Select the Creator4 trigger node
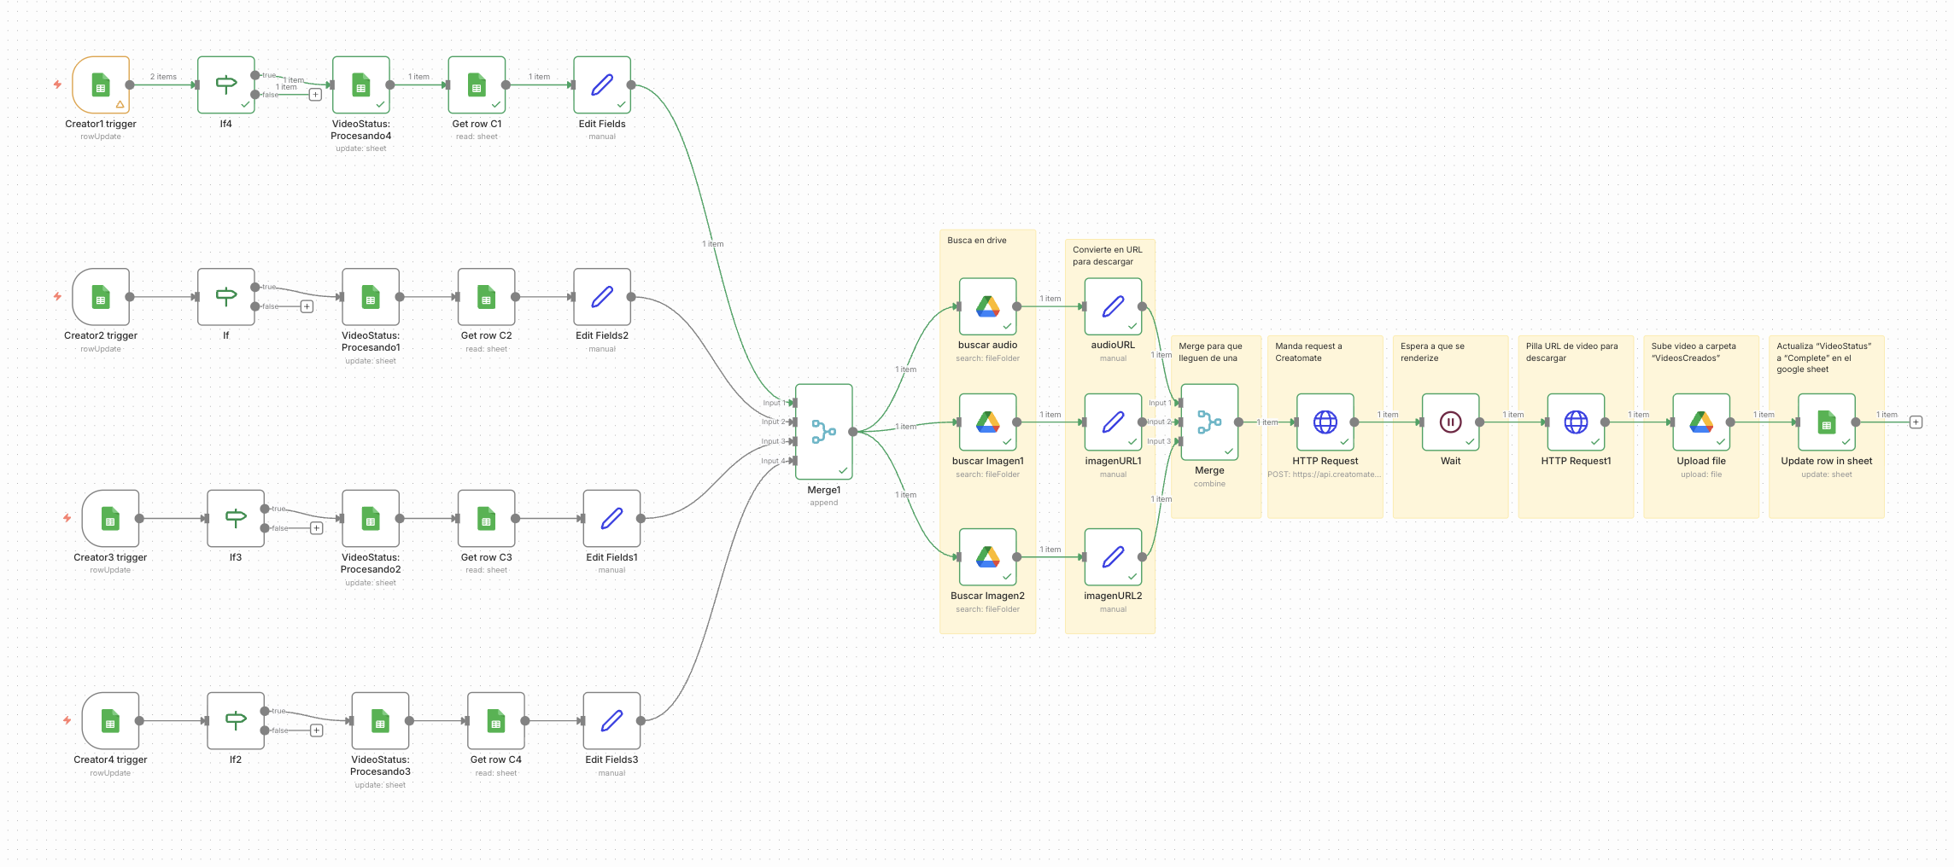 tap(110, 721)
